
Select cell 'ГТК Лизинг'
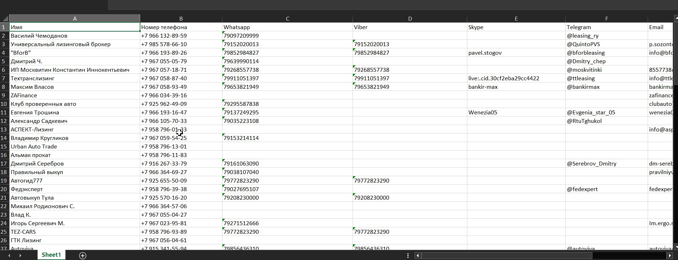coord(75,240)
